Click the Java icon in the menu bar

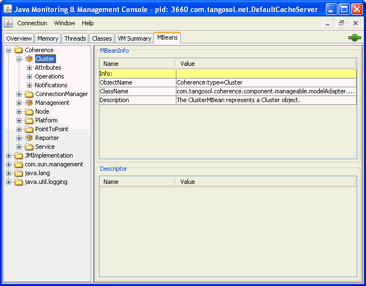[x=8, y=23]
